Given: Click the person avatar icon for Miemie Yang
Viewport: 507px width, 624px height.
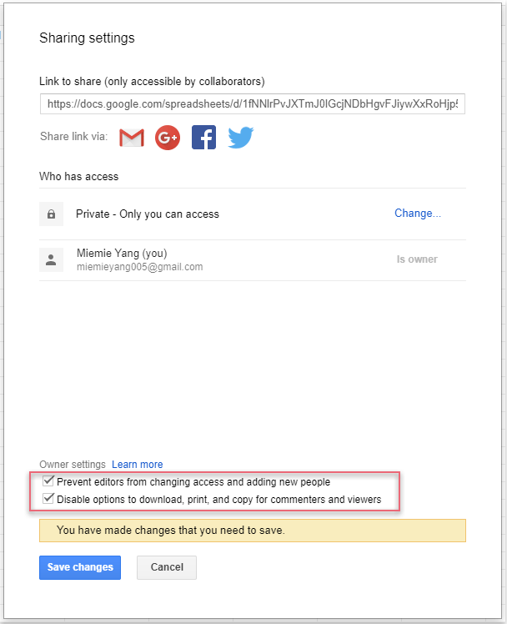Looking at the screenshot, I should tap(52, 260).
